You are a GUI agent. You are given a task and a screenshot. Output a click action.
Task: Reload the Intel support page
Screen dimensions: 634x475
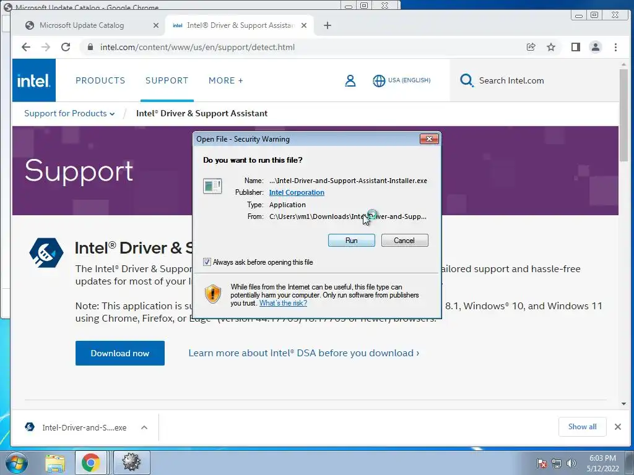pos(66,47)
